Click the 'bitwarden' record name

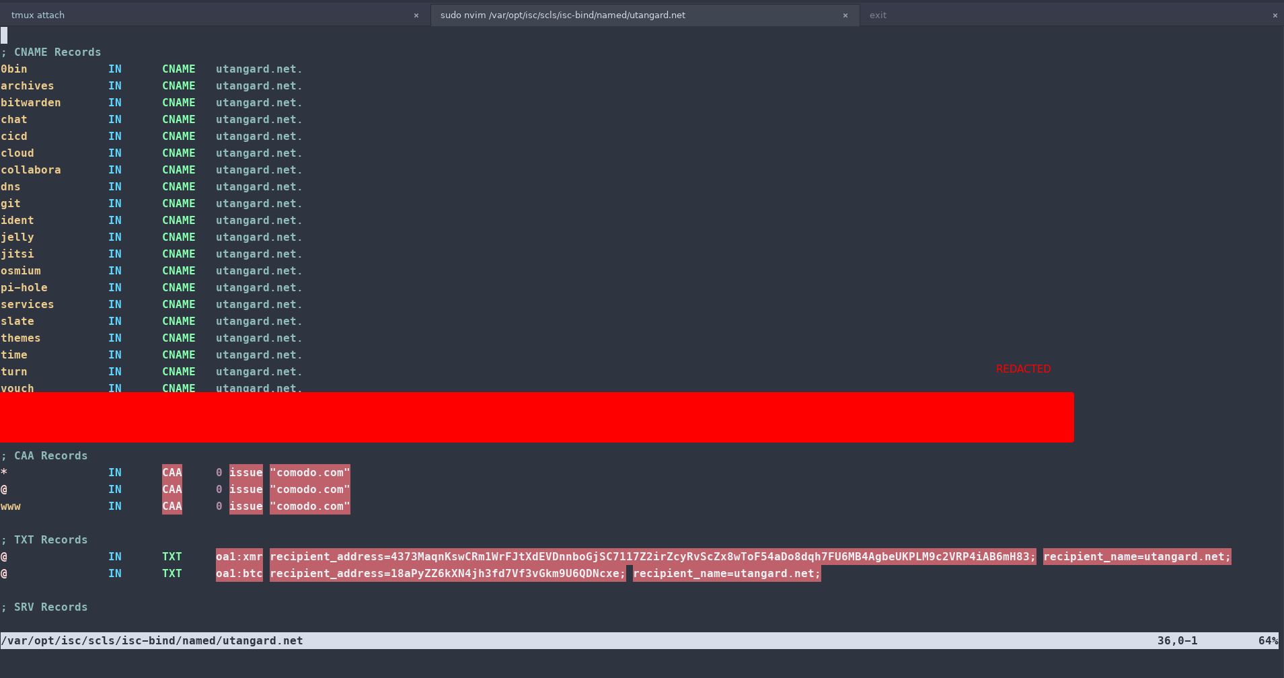point(31,103)
